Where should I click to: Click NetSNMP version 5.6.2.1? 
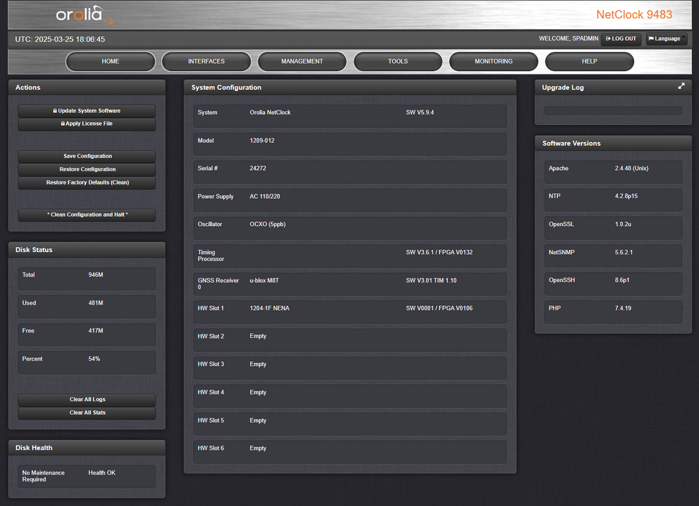tap(624, 253)
